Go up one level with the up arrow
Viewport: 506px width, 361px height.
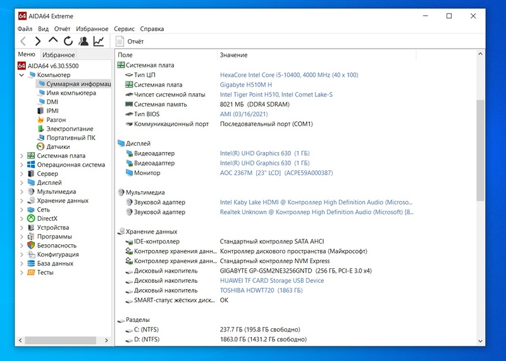[x=53, y=40]
